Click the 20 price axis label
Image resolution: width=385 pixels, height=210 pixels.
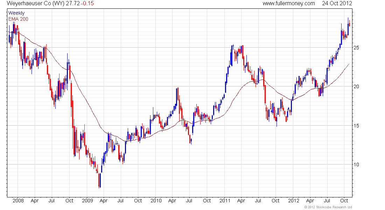click(x=356, y=86)
